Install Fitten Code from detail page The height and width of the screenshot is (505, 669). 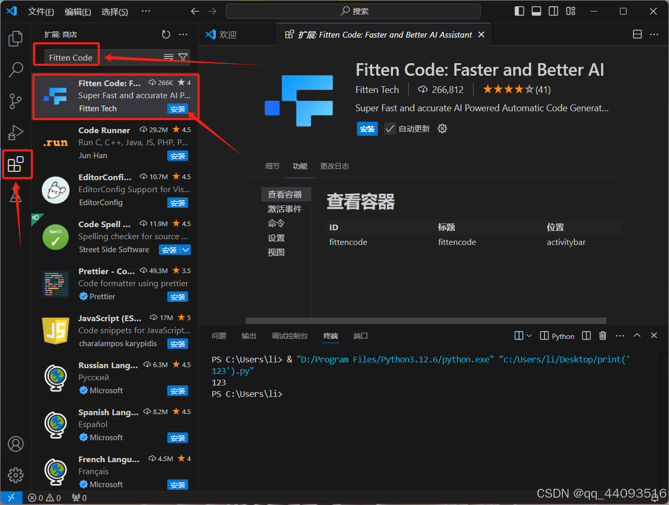(367, 128)
